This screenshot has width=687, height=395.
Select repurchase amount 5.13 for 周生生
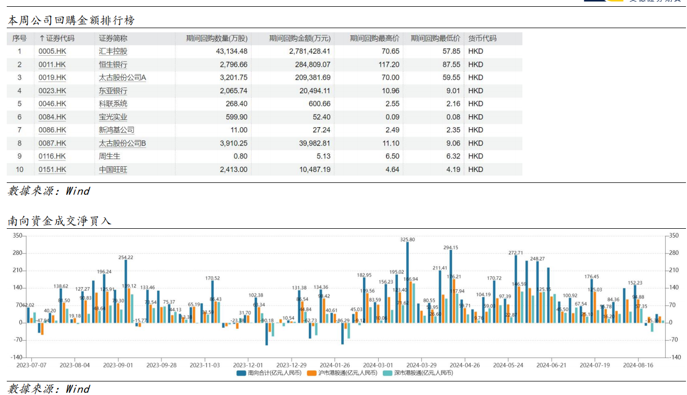coord(323,156)
